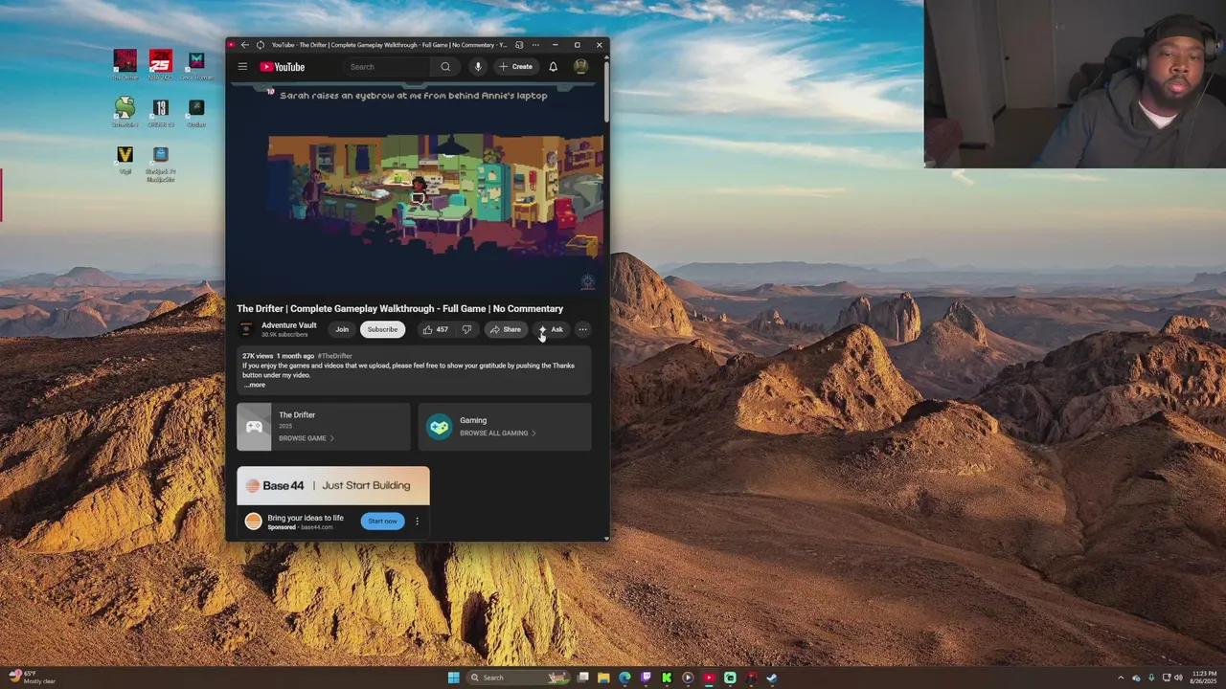Focus the YouTube search input field
The width and height of the screenshot is (1226, 689).
coord(388,67)
